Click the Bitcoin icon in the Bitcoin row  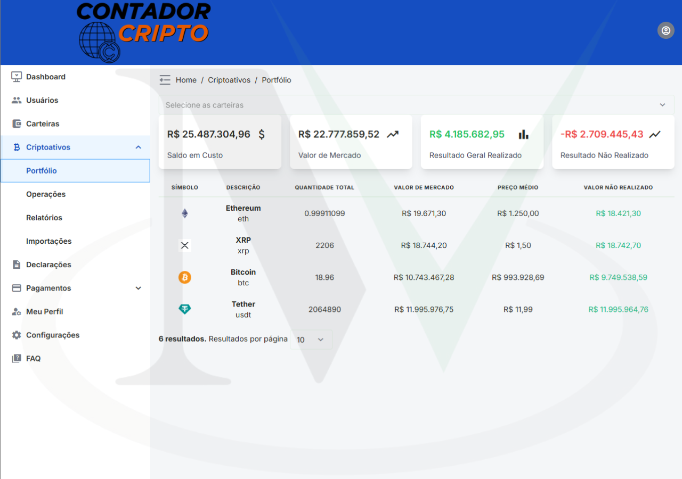point(184,277)
